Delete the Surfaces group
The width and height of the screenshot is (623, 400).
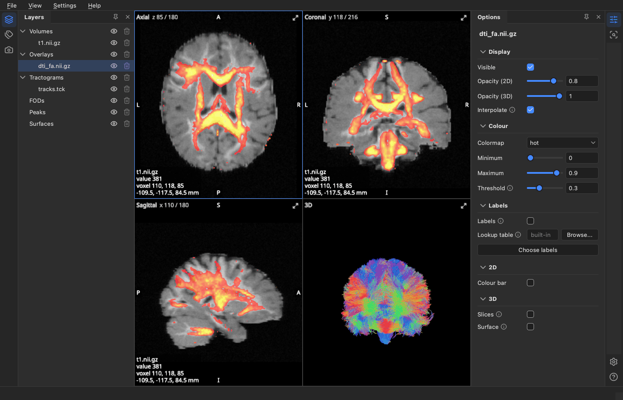(127, 124)
